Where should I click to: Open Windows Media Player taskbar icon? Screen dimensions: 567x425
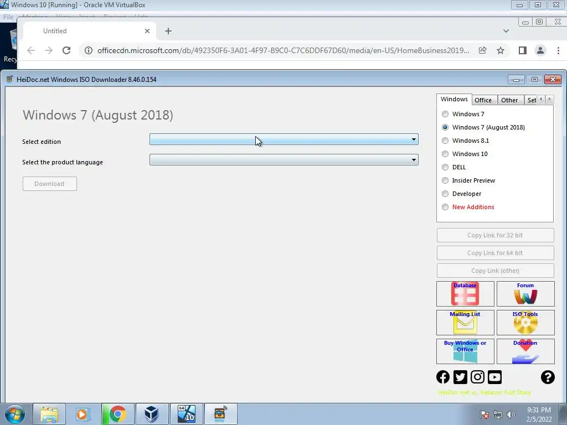(83, 414)
